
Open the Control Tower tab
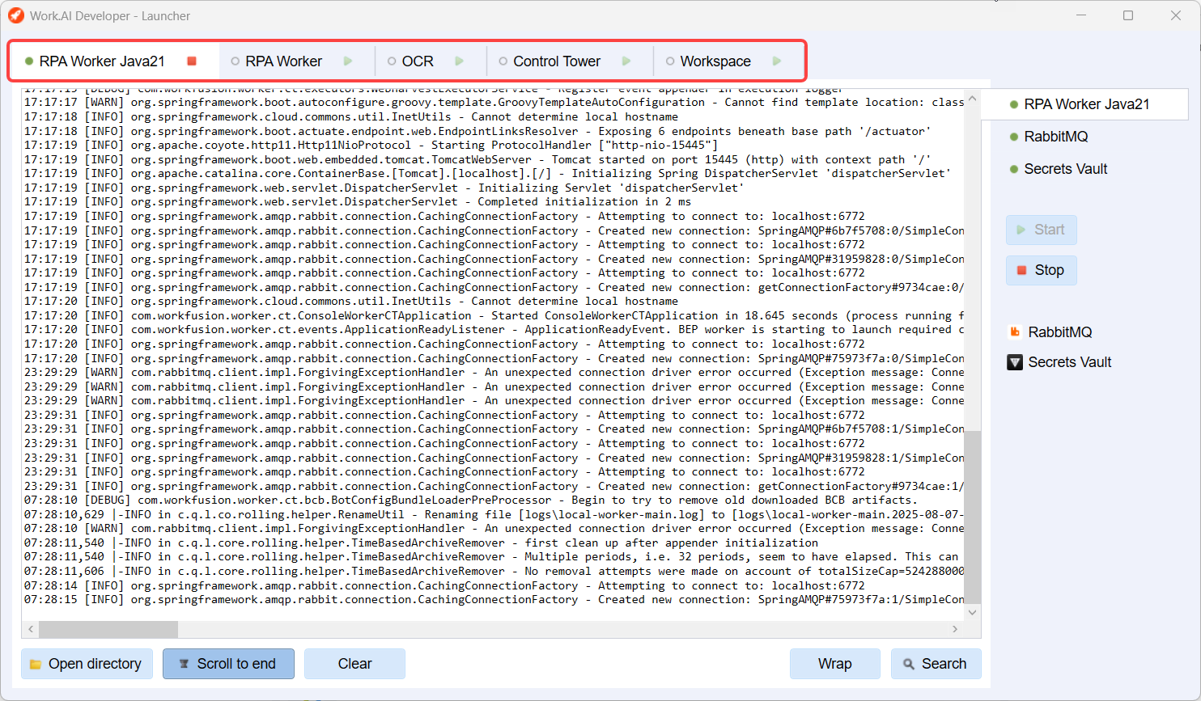pos(557,61)
